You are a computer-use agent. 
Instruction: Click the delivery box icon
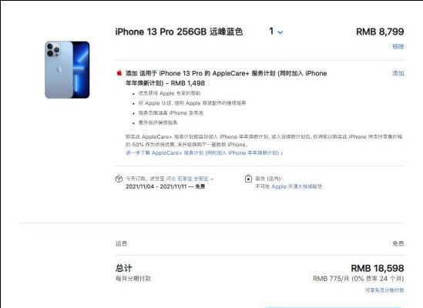click(x=119, y=179)
